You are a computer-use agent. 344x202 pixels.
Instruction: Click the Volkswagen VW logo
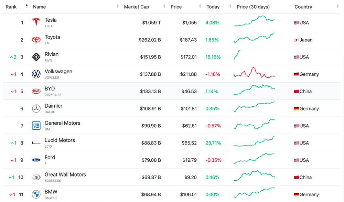point(36,74)
